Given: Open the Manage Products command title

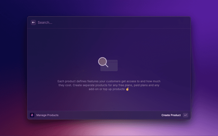Looking at the screenshot, I should (47, 115).
